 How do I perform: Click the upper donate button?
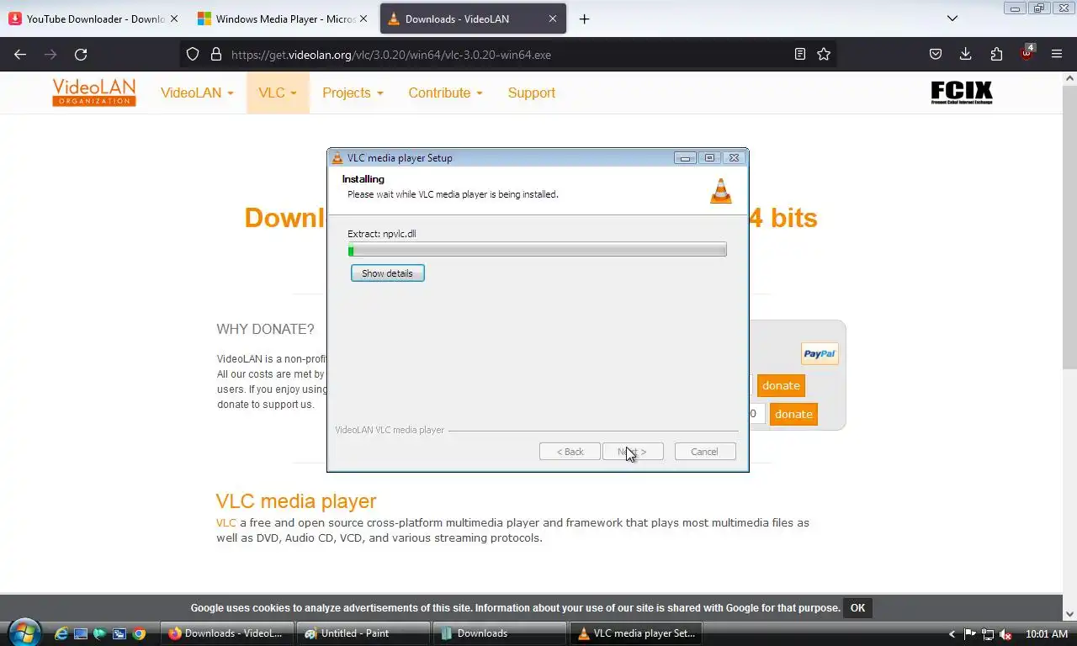tap(781, 385)
